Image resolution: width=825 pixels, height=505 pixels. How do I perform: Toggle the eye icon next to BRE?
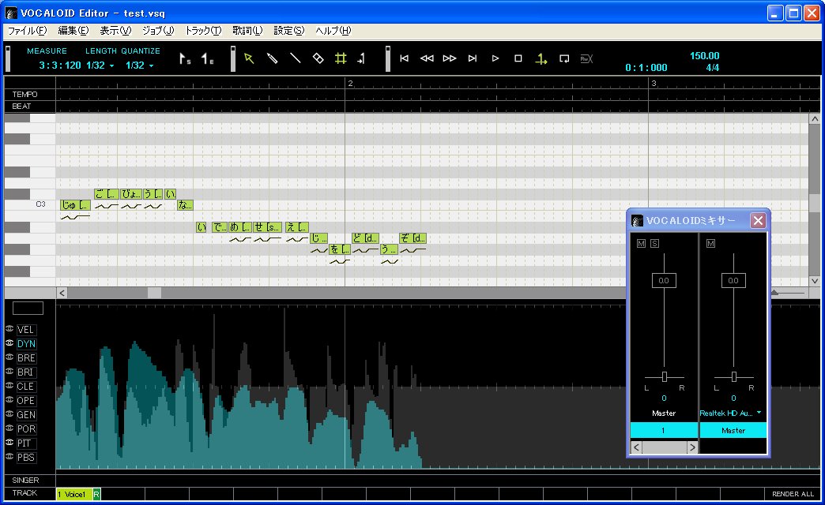point(9,357)
